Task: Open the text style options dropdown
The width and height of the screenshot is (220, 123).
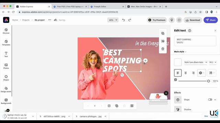Action: (x=202, y=73)
